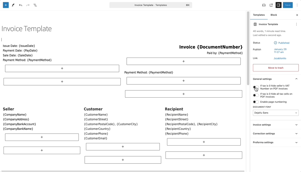
Task: Select the Seller heading
Action: (x=9, y=109)
